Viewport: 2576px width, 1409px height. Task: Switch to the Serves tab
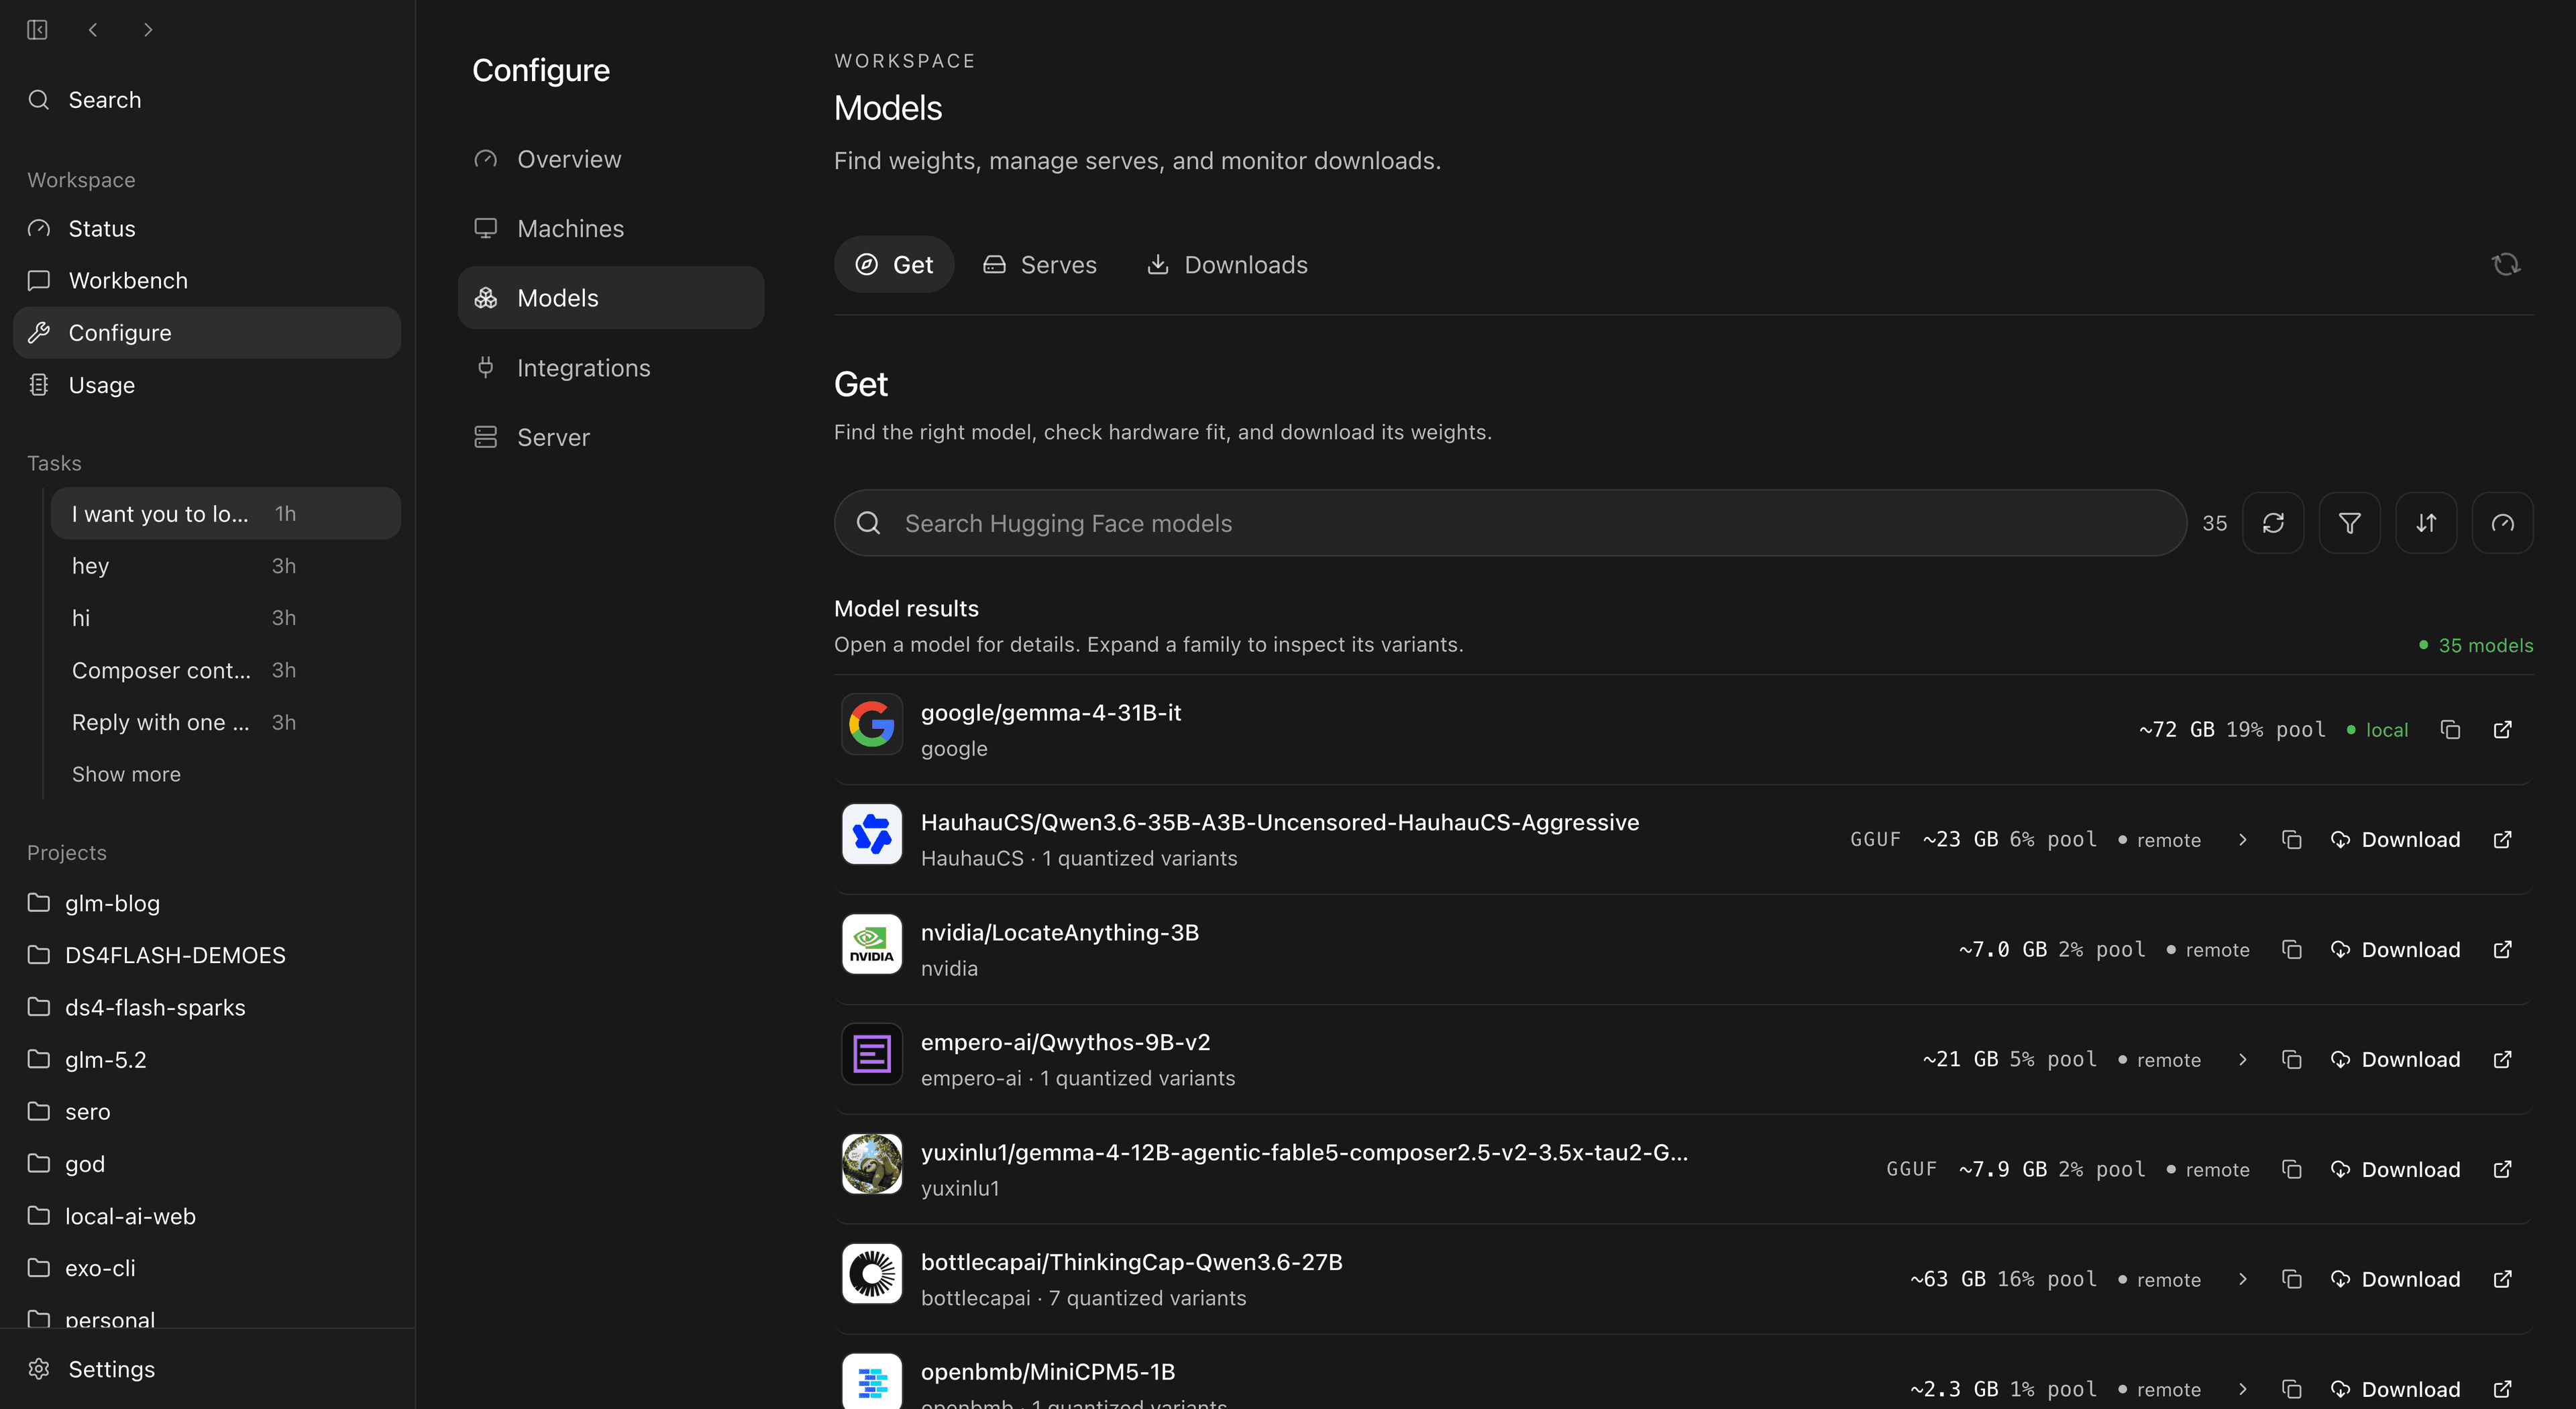click(1039, 265)
